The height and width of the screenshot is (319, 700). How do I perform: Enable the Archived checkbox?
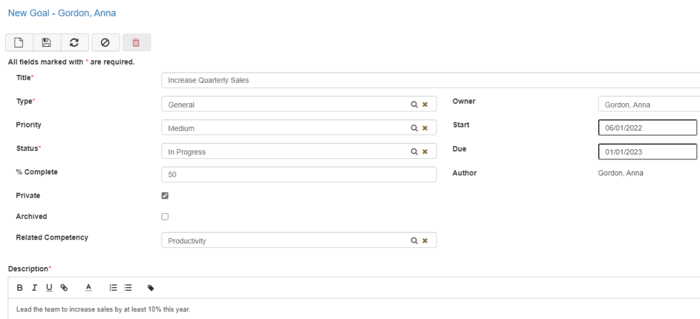coord(165,217)
